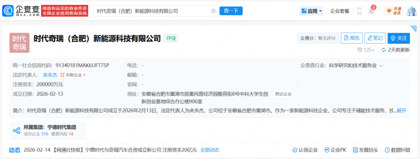
Task: Click 企查分 暂无评分 score box
Action: (318, 38)
